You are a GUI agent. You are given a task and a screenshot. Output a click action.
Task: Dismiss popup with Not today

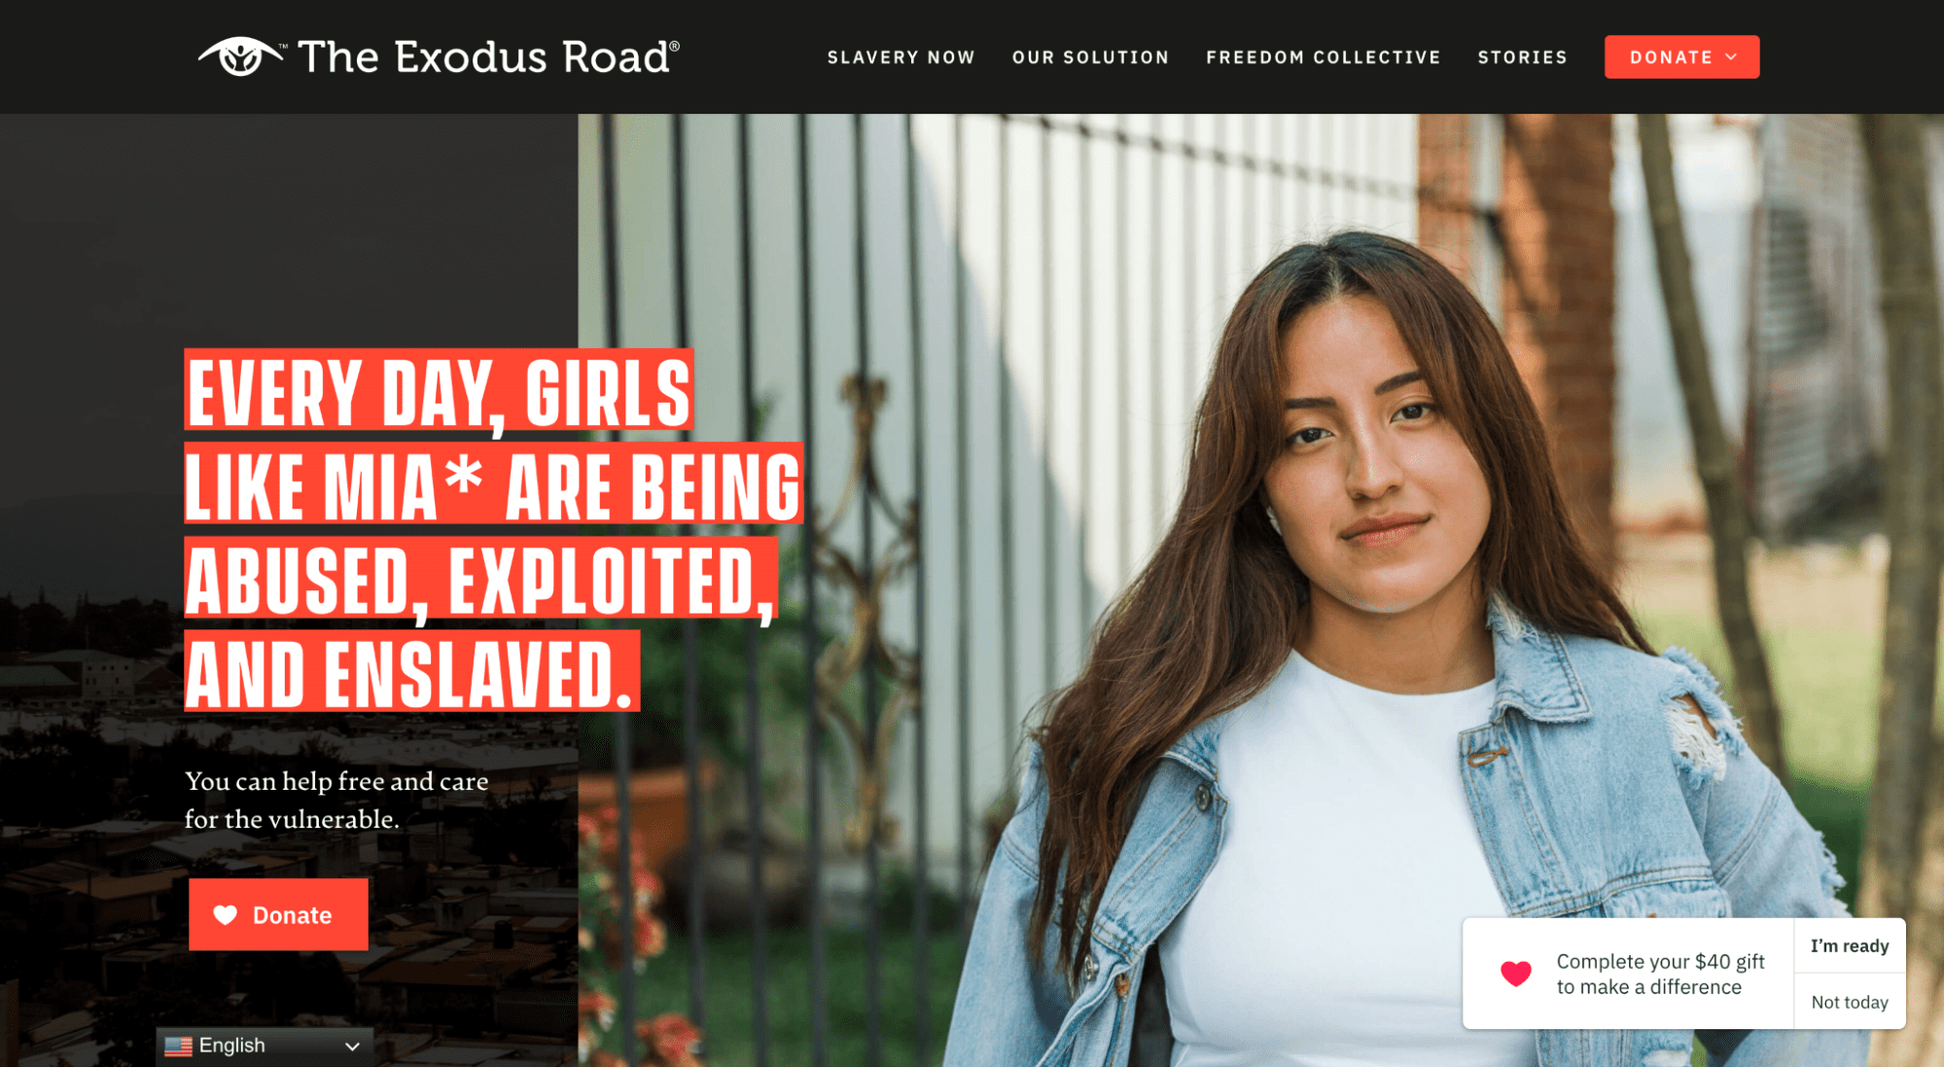click(1849, 1002)
